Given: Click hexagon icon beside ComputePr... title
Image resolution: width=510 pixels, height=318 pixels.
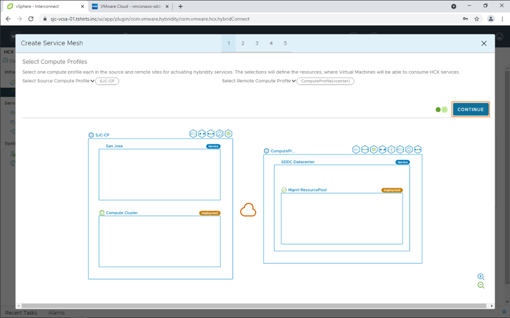Looking at the screenshot, I should [266, 151].
